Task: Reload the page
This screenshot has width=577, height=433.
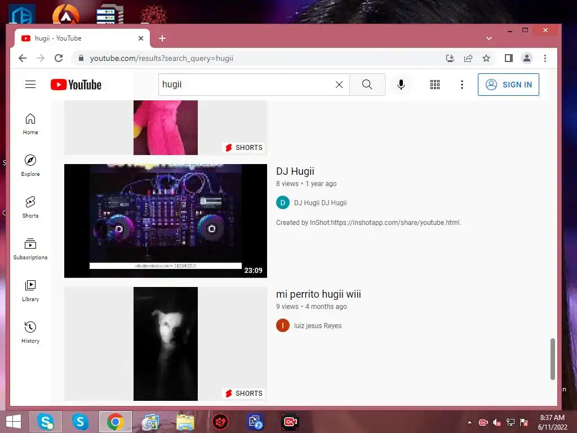Action: pyautogui.click(x=59, y=58)
